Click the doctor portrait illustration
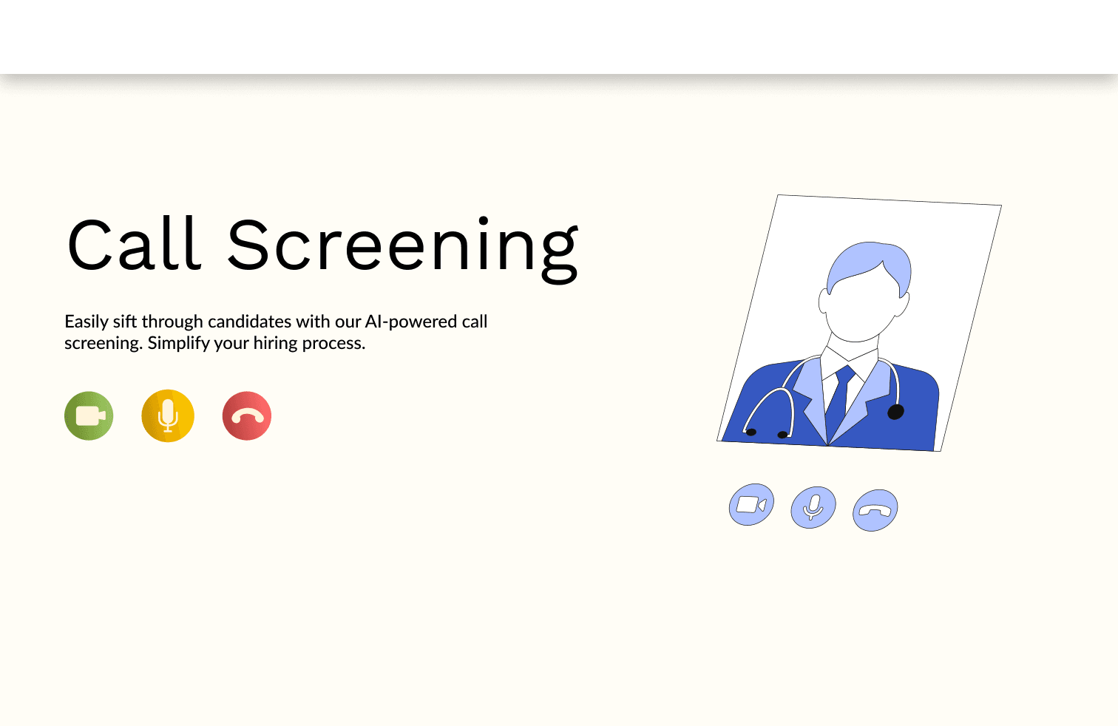 861,318
